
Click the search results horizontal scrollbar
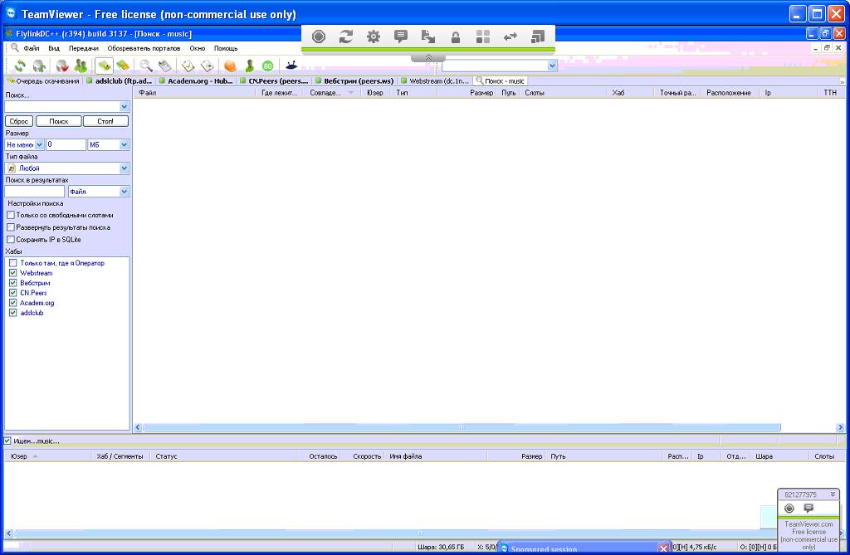click(x=462, y=427)
